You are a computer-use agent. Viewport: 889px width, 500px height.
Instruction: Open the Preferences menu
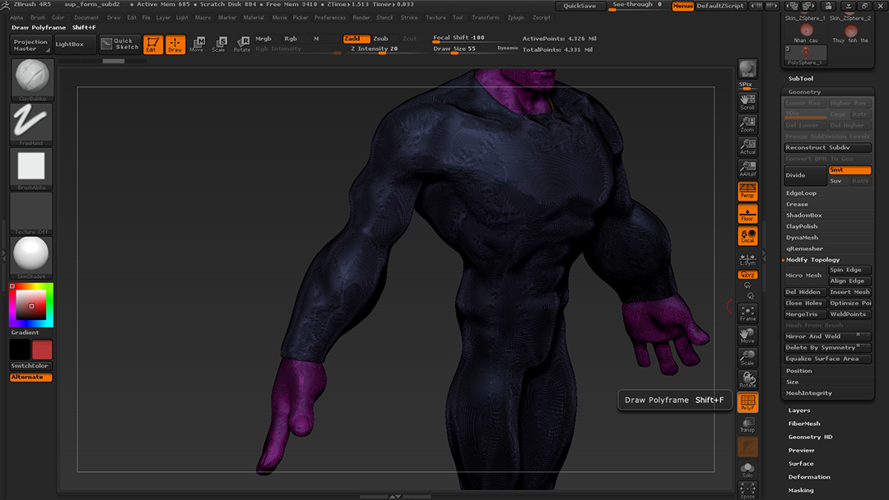point(330,17)
